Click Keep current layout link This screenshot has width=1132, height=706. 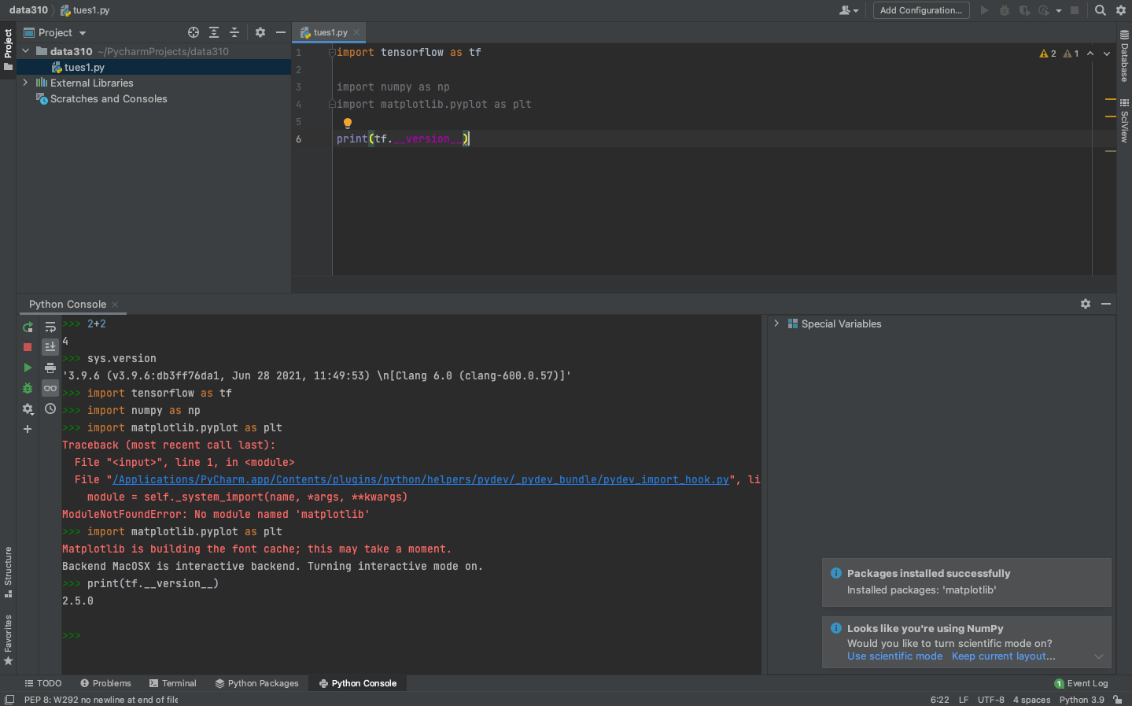1004,656
